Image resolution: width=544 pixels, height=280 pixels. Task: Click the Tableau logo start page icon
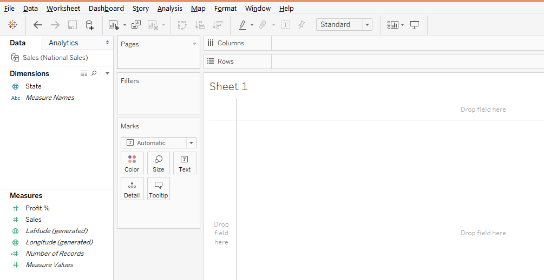[13, 24]
